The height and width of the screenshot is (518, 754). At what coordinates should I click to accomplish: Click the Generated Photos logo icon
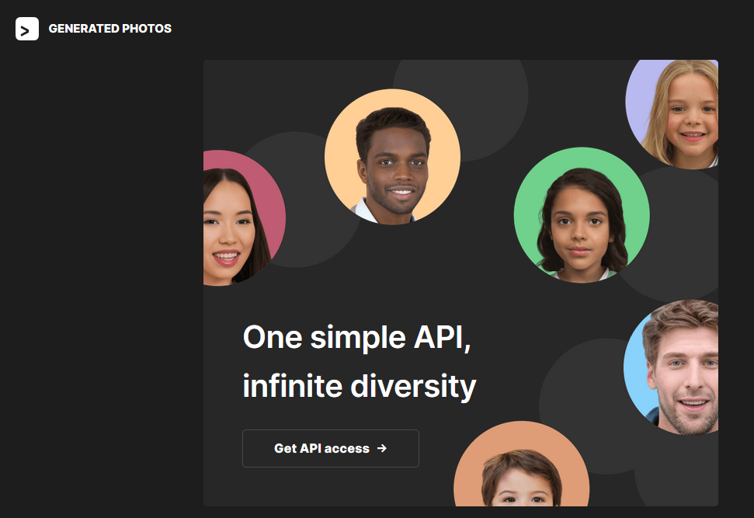27,29
